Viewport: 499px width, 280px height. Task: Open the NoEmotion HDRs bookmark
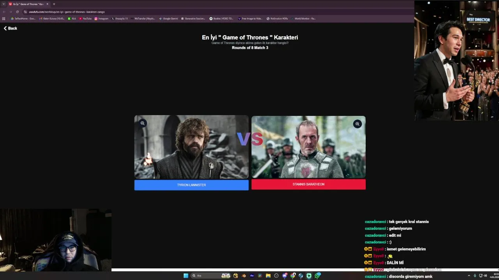click(x=277, y=18)
